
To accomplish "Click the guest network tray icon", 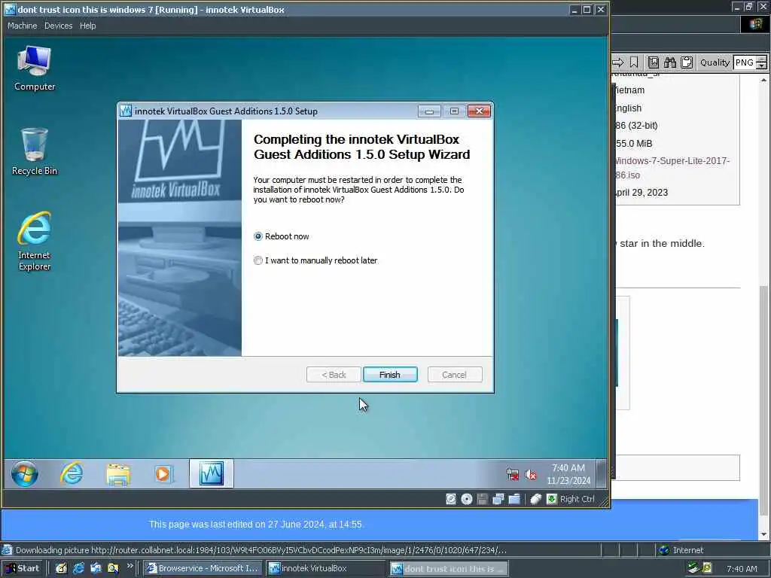I will pyautogui.click(x=512, y=474).
